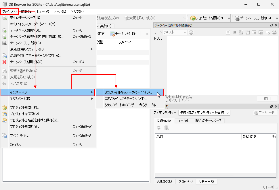Expand the Export submenu
Screen dimensions: 279x190
coord(48,99)
